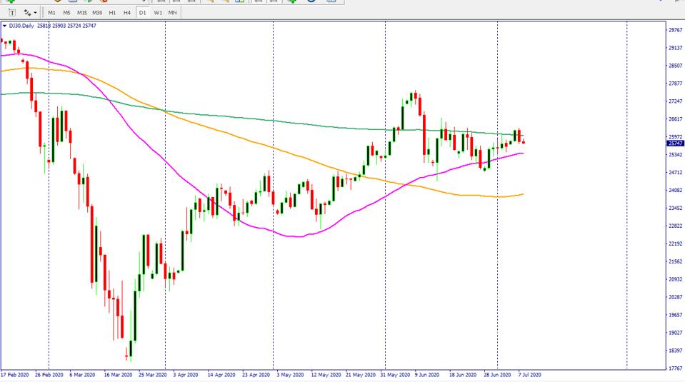This screenshot has height=382, width=685.
Task: Open dropdown arrow beside the arrows tool
Action: click(35, 13)
